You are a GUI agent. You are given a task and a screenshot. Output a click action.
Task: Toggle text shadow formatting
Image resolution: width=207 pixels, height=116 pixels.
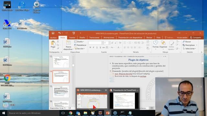point(100,47)
